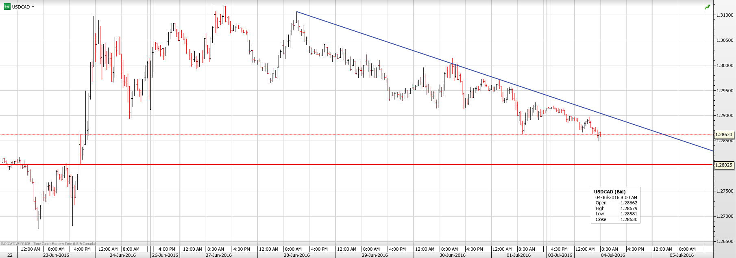This screenshot has width=736, height=258.
Task: Click the green Fx instrument icon
Action: tap(7, 7)
